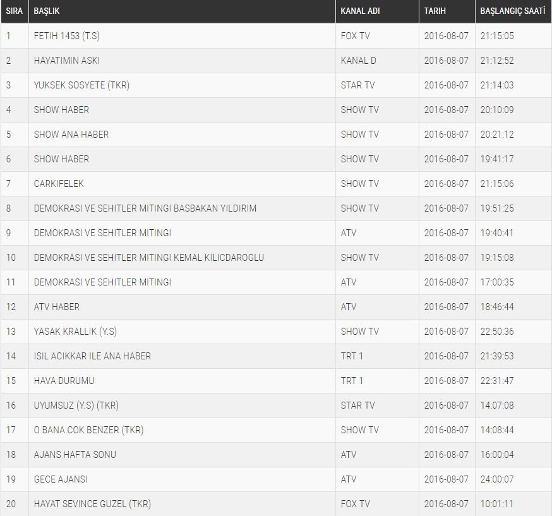Select the BASBAKAN YILDIRIM miting entry
This screenshot has height=516, width=552.
(x=145, y=208)
